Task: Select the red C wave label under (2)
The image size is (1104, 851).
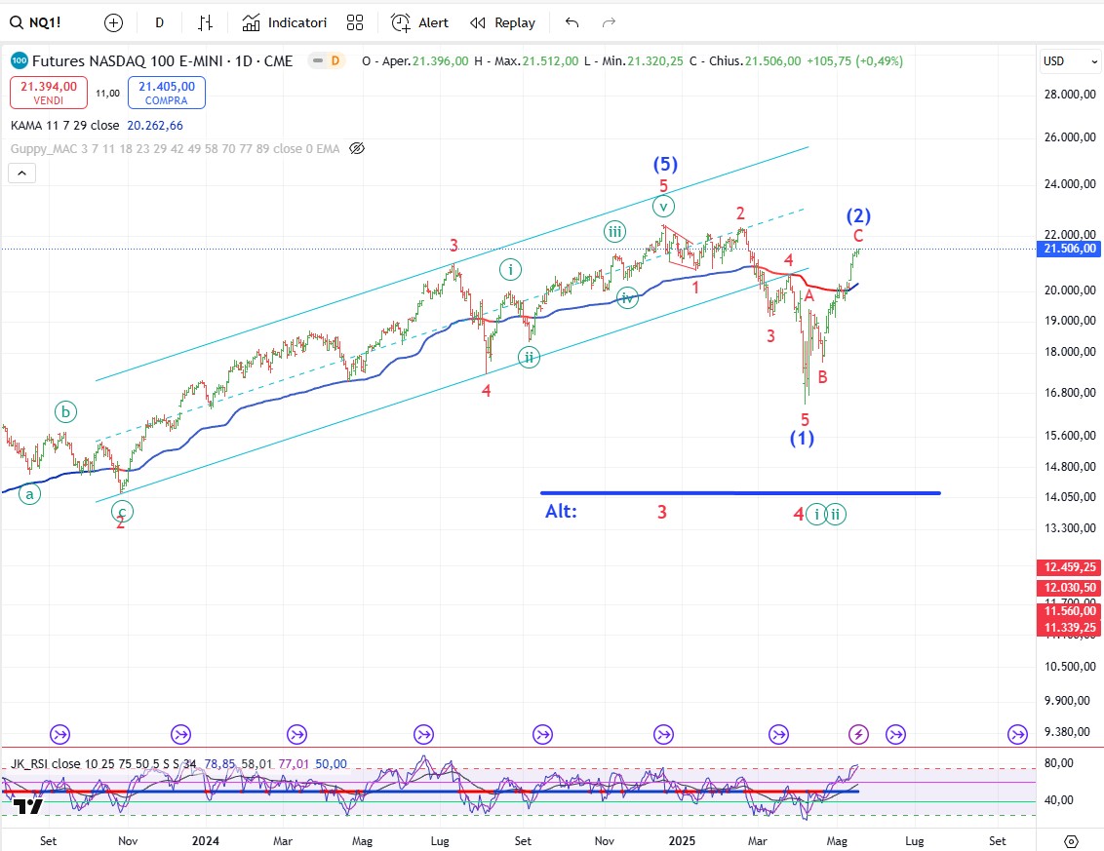Action: point(858,236)
